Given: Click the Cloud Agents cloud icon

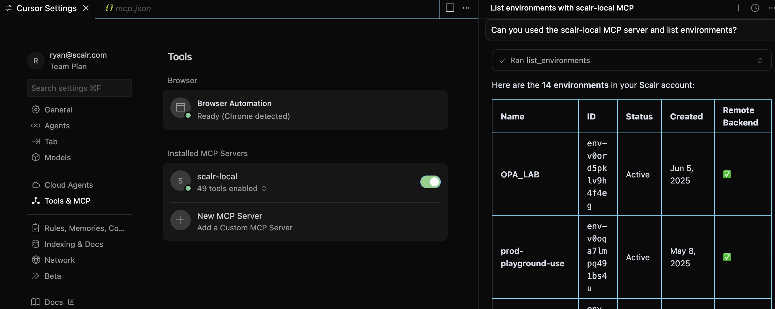Looking at the screenshot, I should click(x=36, y=185).
